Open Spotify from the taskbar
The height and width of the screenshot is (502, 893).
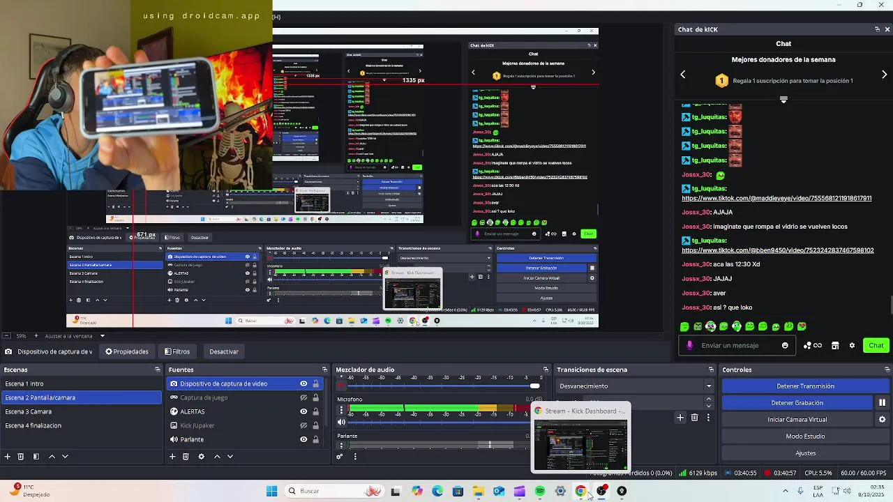(540, 491)
